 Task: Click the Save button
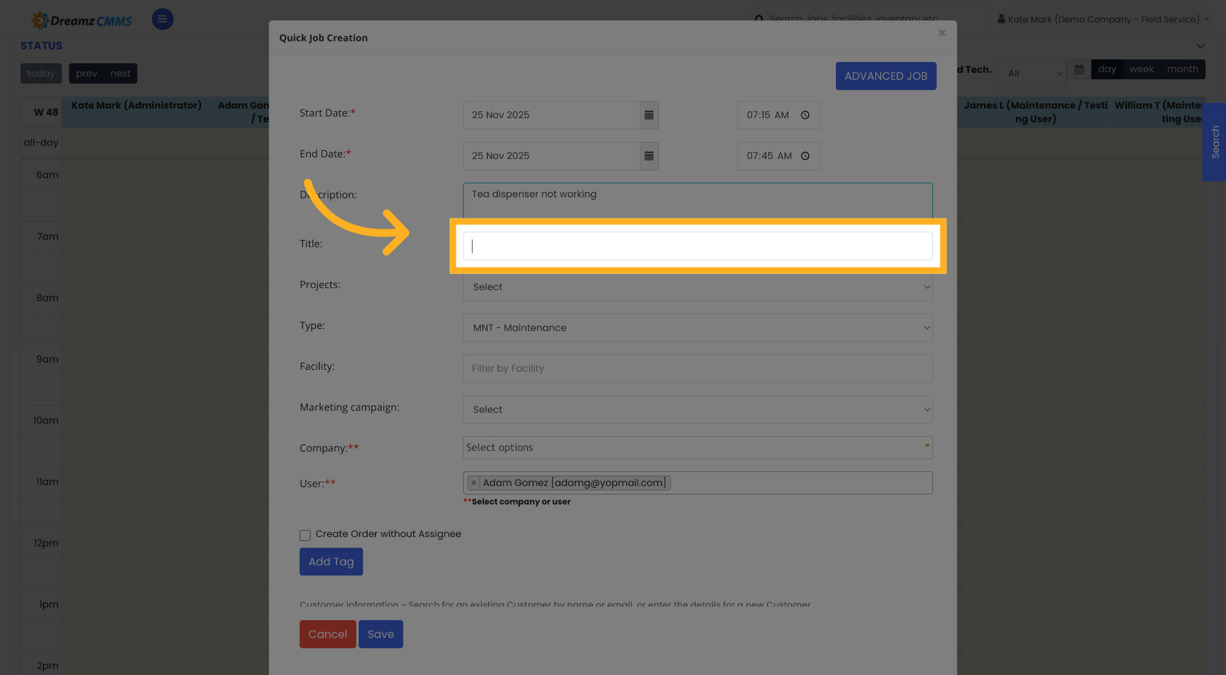click(381, 633)
